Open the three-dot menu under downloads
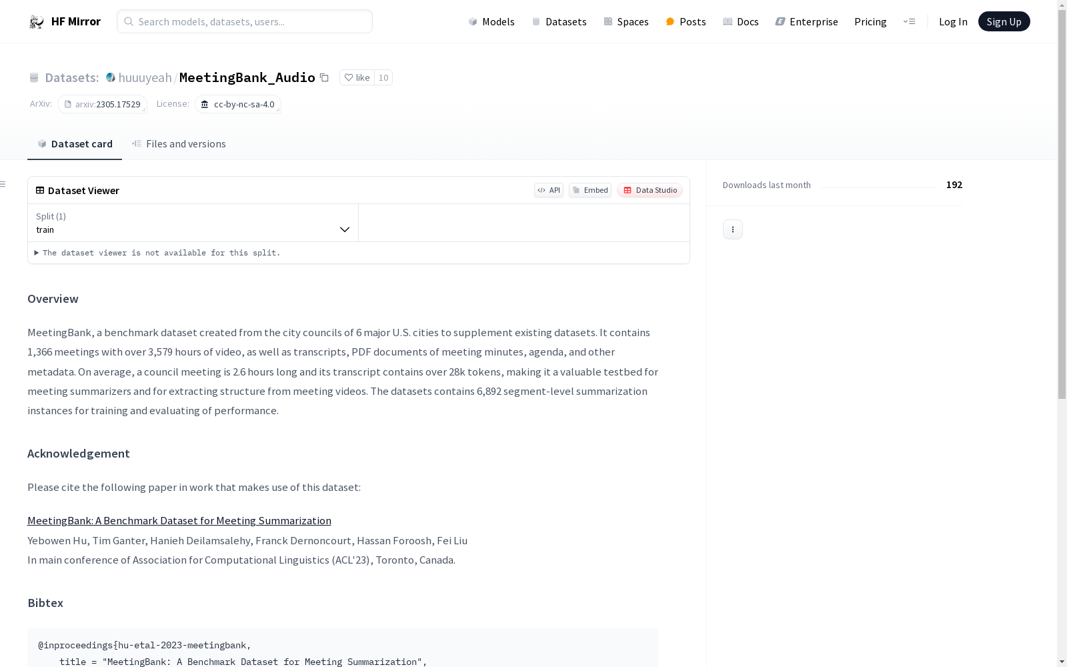Image resolution: width=1067 pixels, height=667 pixels. pos(733,229)
